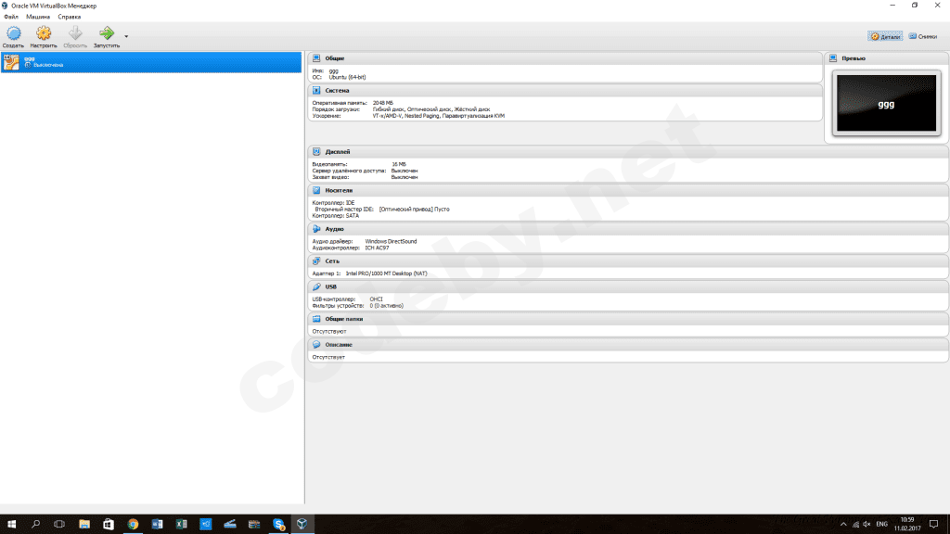The height and width of the screenshot is (534, 950).
Task: Click the Аудио section speaker icon
Action: click(316, 229)
